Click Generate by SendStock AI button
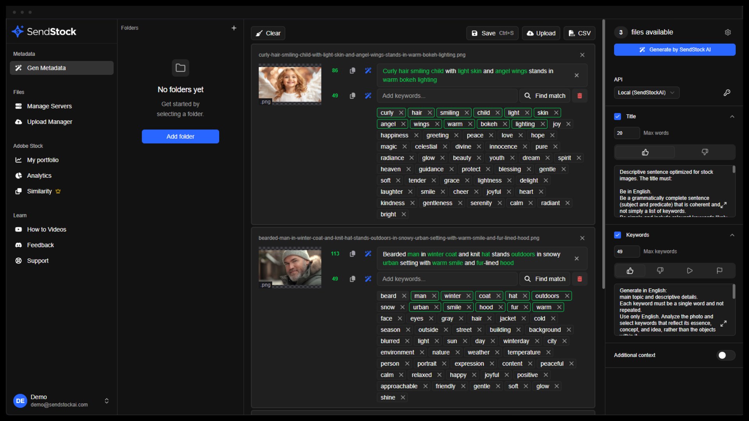 pos(674,50)
